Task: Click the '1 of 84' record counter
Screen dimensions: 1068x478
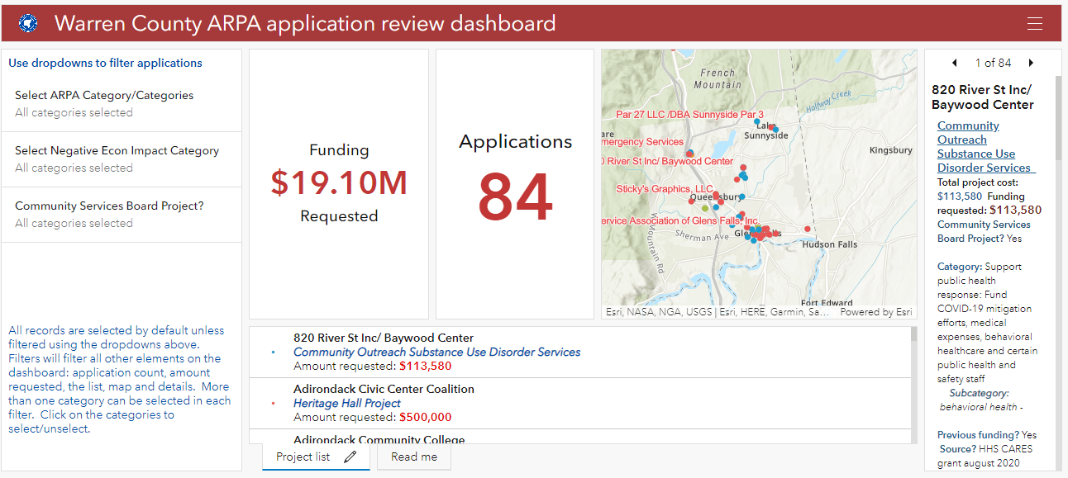Action: (993, 63)
